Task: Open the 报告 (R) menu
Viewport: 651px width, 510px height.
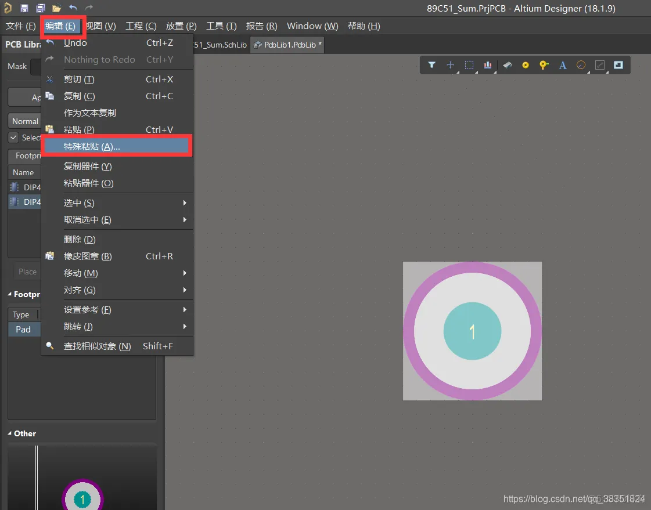Action: tap(261, 26)
